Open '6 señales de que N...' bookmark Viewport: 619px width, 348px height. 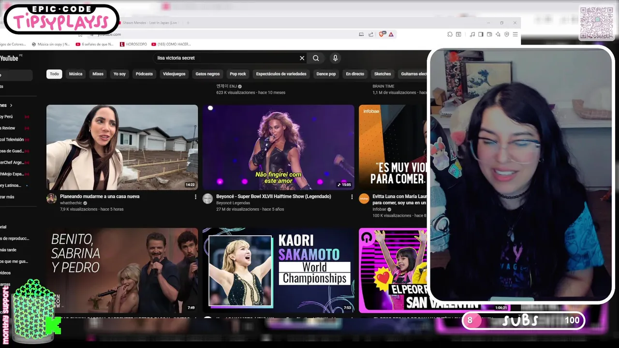click(x=95, y=44)
